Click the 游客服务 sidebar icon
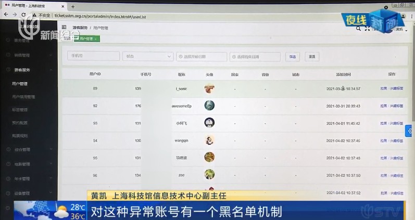The width and height of the screenshot is (415, 220). pos(8,70)
